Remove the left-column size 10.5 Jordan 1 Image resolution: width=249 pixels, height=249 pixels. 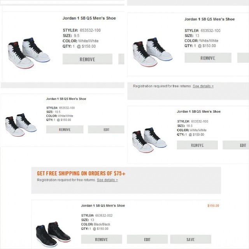click(65, 130)
